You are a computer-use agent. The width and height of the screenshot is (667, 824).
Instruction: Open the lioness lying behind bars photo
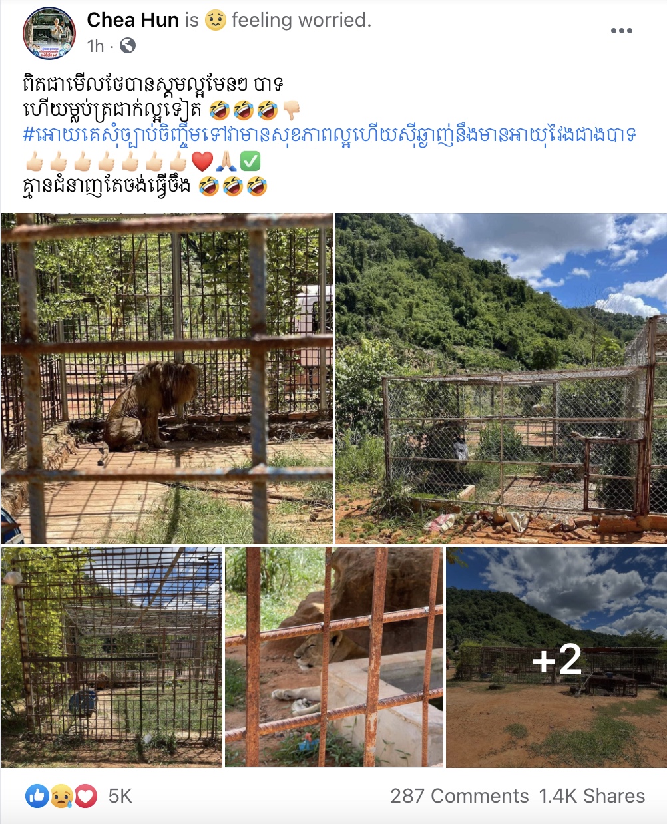pyautogui.click(x=334, y=658)
